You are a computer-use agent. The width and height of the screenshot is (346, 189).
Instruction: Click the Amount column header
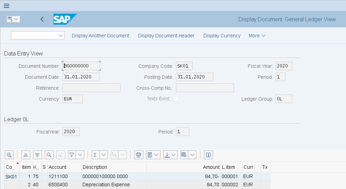(x=183, y=167)
